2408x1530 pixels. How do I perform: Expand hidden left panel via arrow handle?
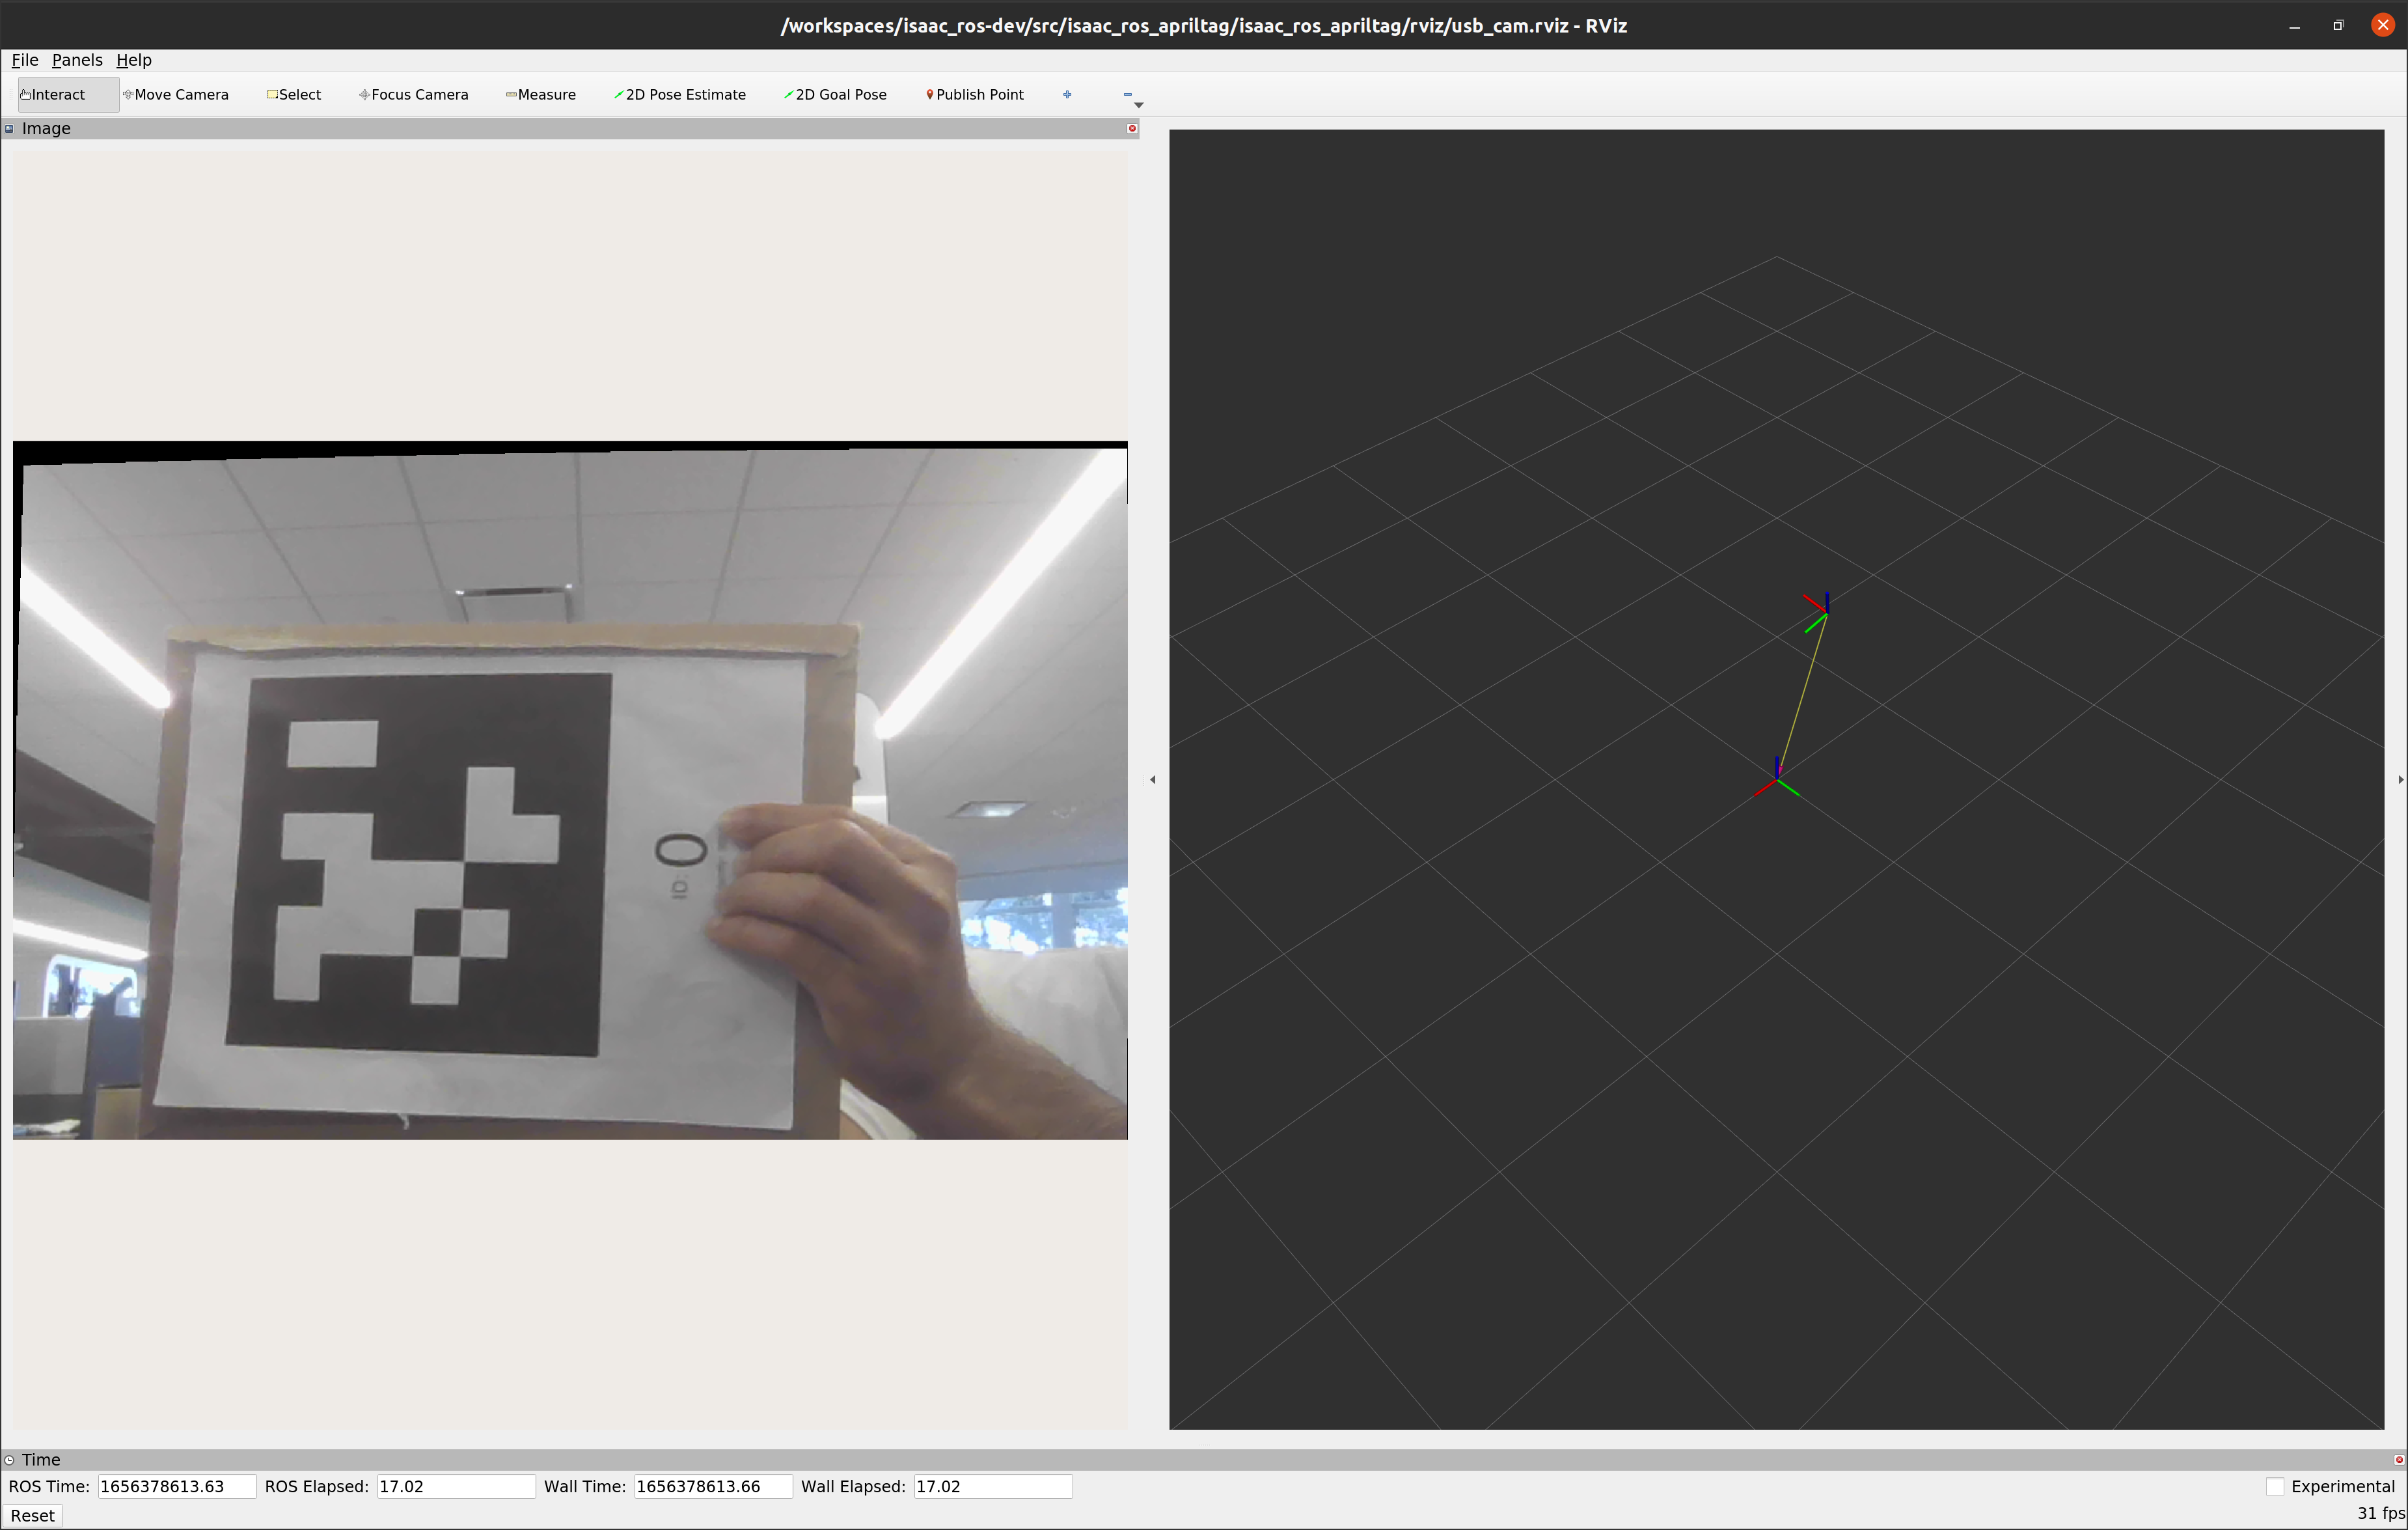pos(1153,779)
